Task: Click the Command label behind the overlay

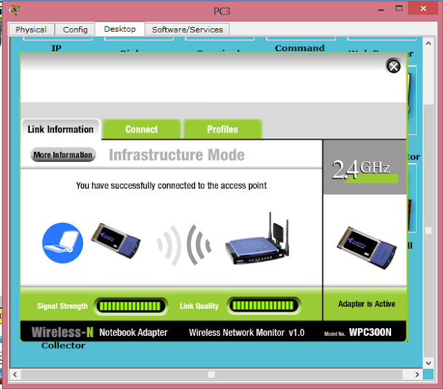Action: point(300,48)
